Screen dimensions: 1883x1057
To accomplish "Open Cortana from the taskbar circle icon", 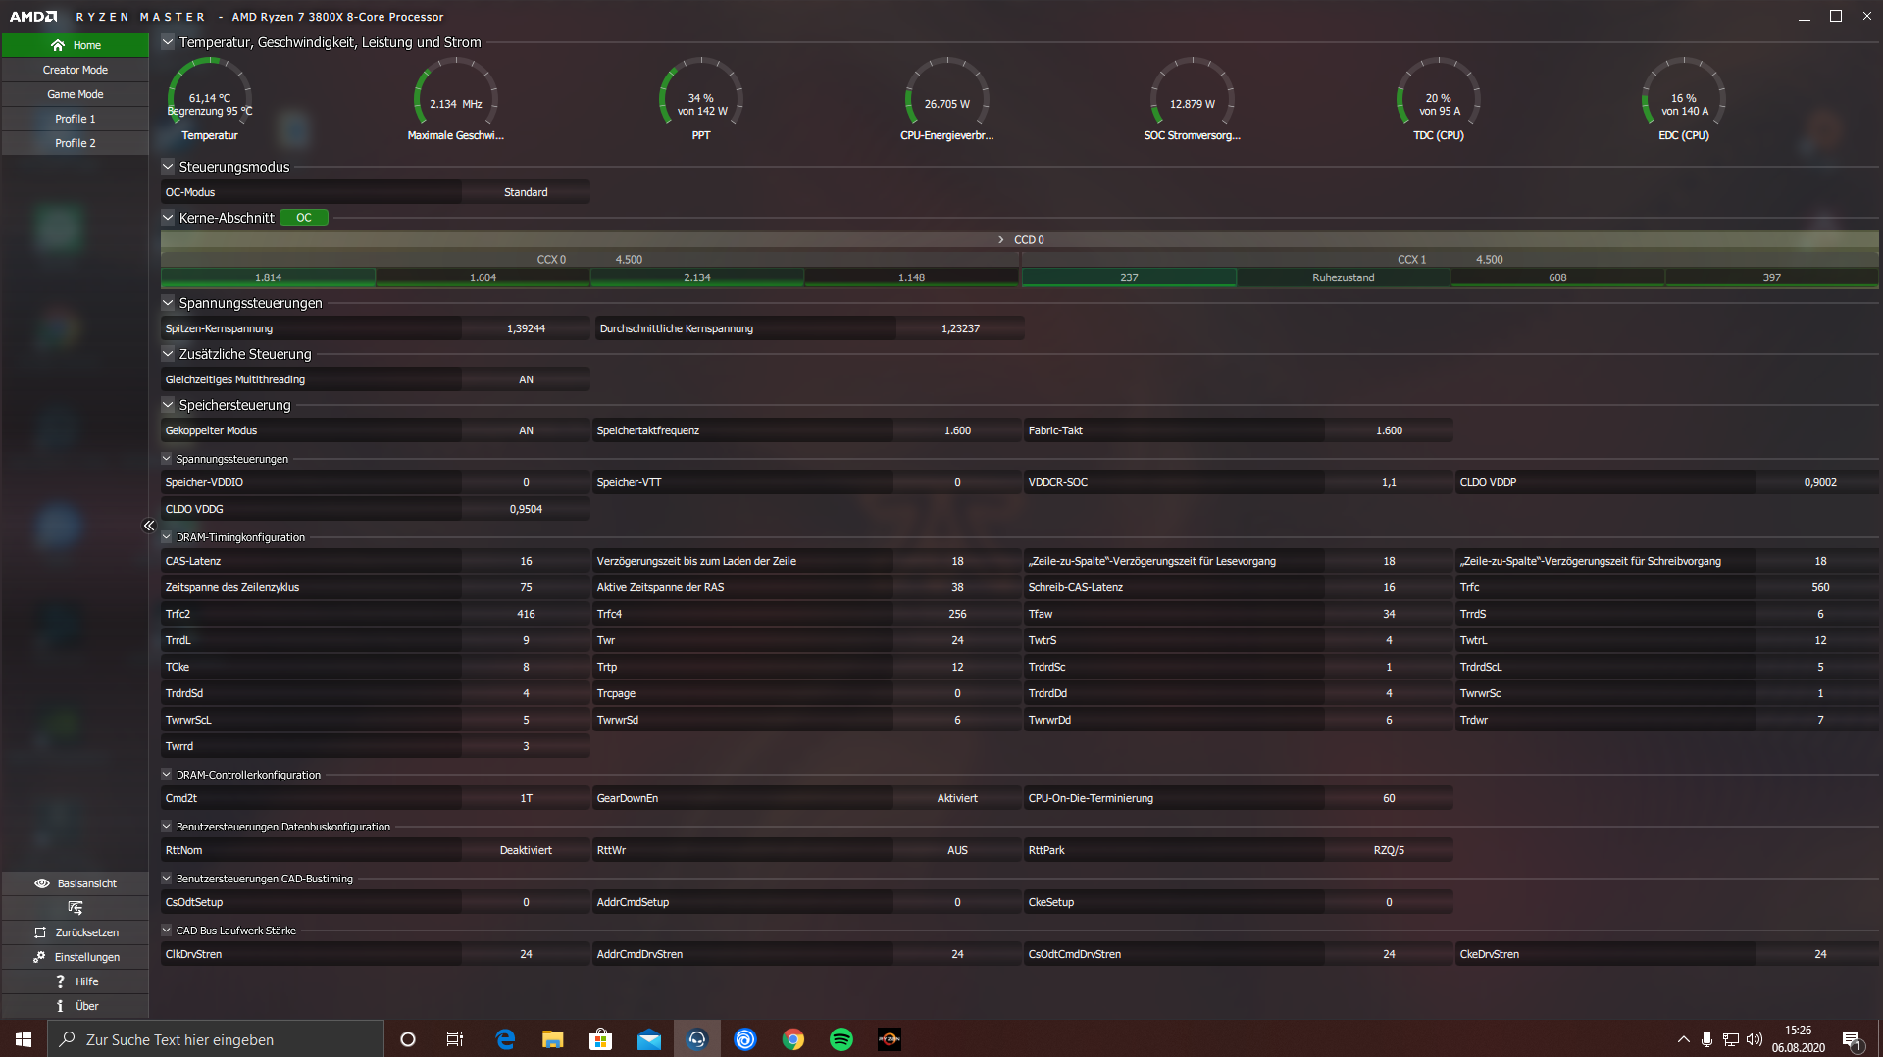I will point(408,1039).
